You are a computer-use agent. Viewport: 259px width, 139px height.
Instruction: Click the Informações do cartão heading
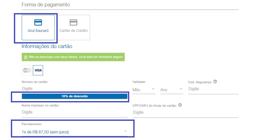[x=47, y=47]
